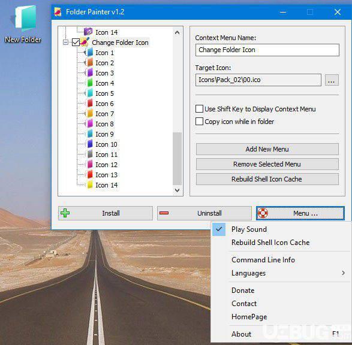352x345 pixels.
Task: Click the lifebuoy icon on Menu button
Action: click(263, 213)
